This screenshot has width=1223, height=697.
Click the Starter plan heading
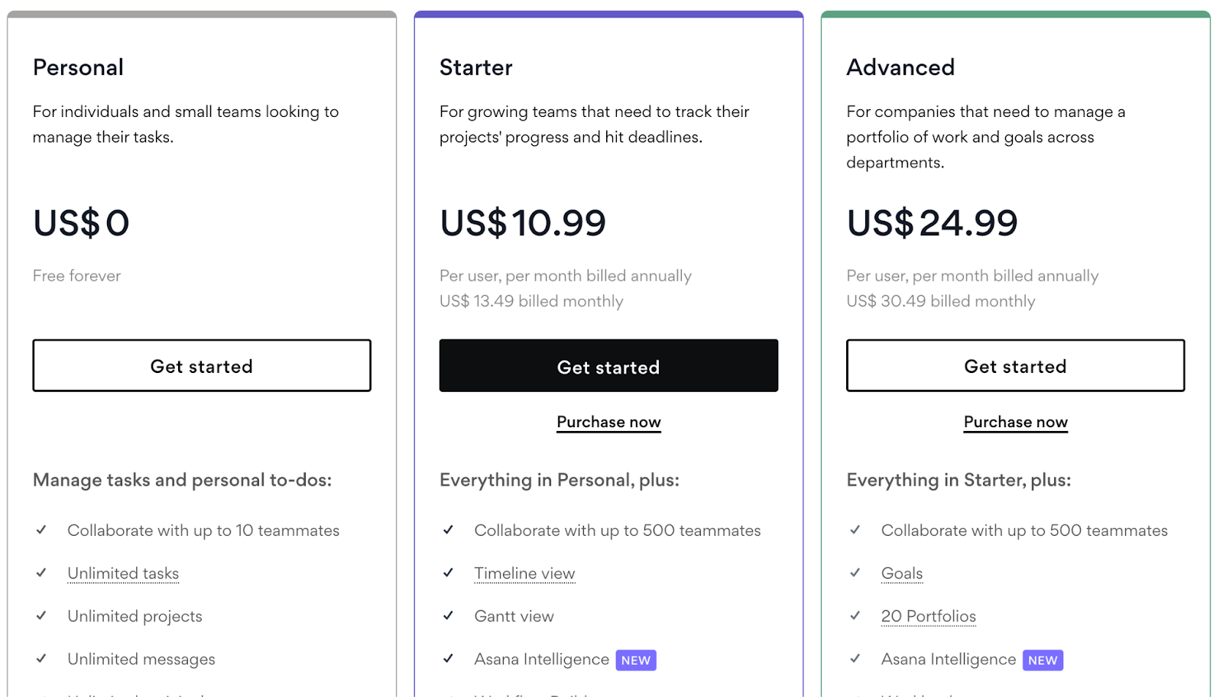tap(475, 67)
